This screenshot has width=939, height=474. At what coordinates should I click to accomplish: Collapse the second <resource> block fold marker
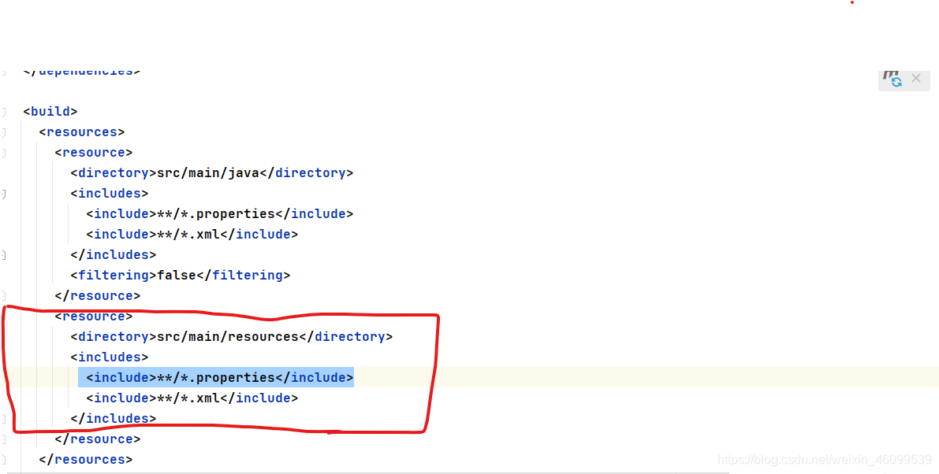tap(3, 316)
